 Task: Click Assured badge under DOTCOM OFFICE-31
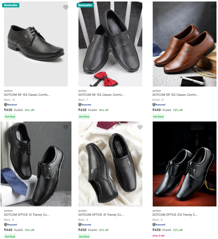pos(10,225)
